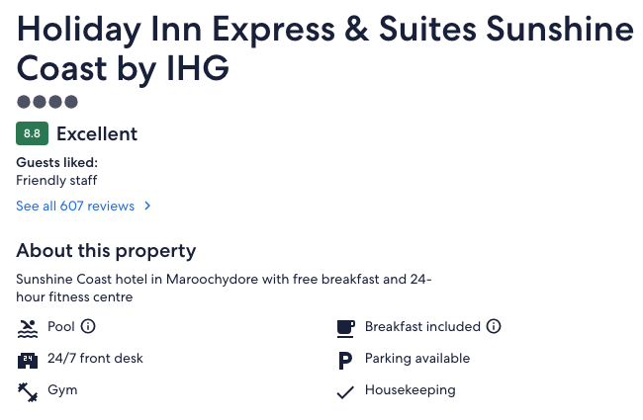Image resolution: width=643 pixels, height=420 pixels.
Task: Click the About this property heading
Action: point(106,250)
